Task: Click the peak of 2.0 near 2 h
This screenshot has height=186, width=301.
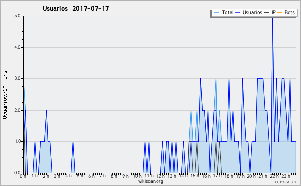Action: click(x=46, y=111)
